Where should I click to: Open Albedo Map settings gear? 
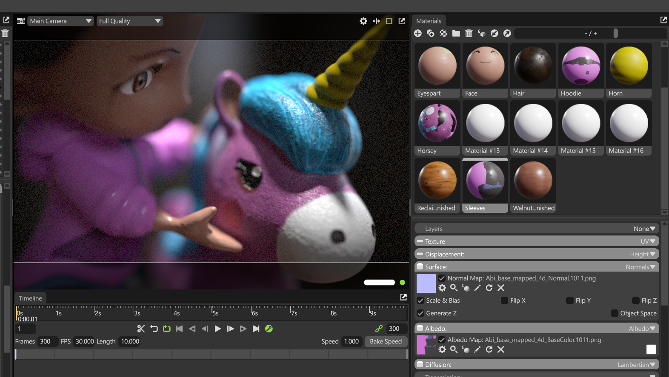tap(442, 349)
